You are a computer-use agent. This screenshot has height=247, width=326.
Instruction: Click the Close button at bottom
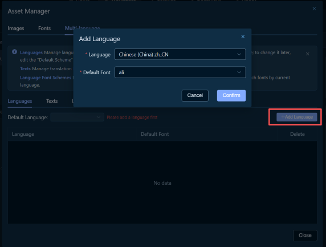point(305,236)
